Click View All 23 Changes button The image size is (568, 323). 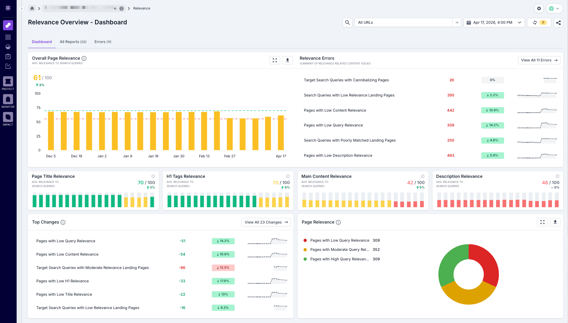click(x=266, y=222)
